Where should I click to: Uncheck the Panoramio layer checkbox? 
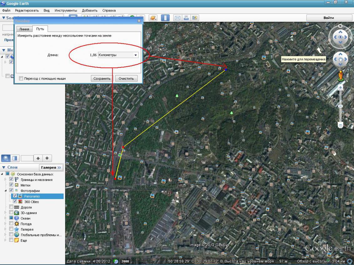[x=15, y=196]
